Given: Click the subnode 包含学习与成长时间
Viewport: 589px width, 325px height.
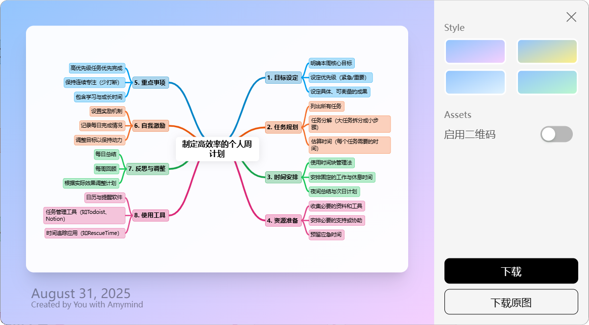Looking at the screenshot, I should (99, 97).
